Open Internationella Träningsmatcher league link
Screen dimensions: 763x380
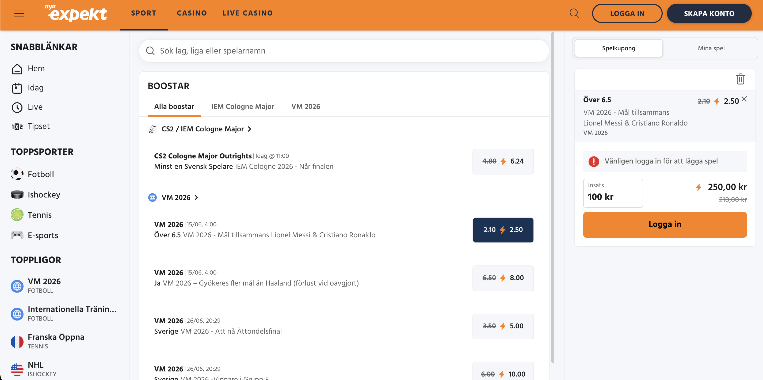click(72, 314)
